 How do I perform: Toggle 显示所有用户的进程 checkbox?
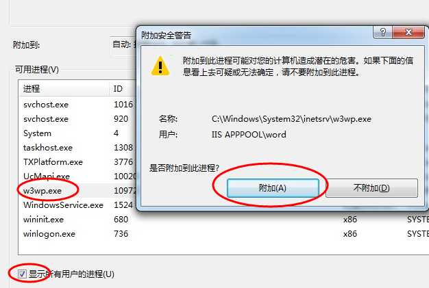click(22, 274)
